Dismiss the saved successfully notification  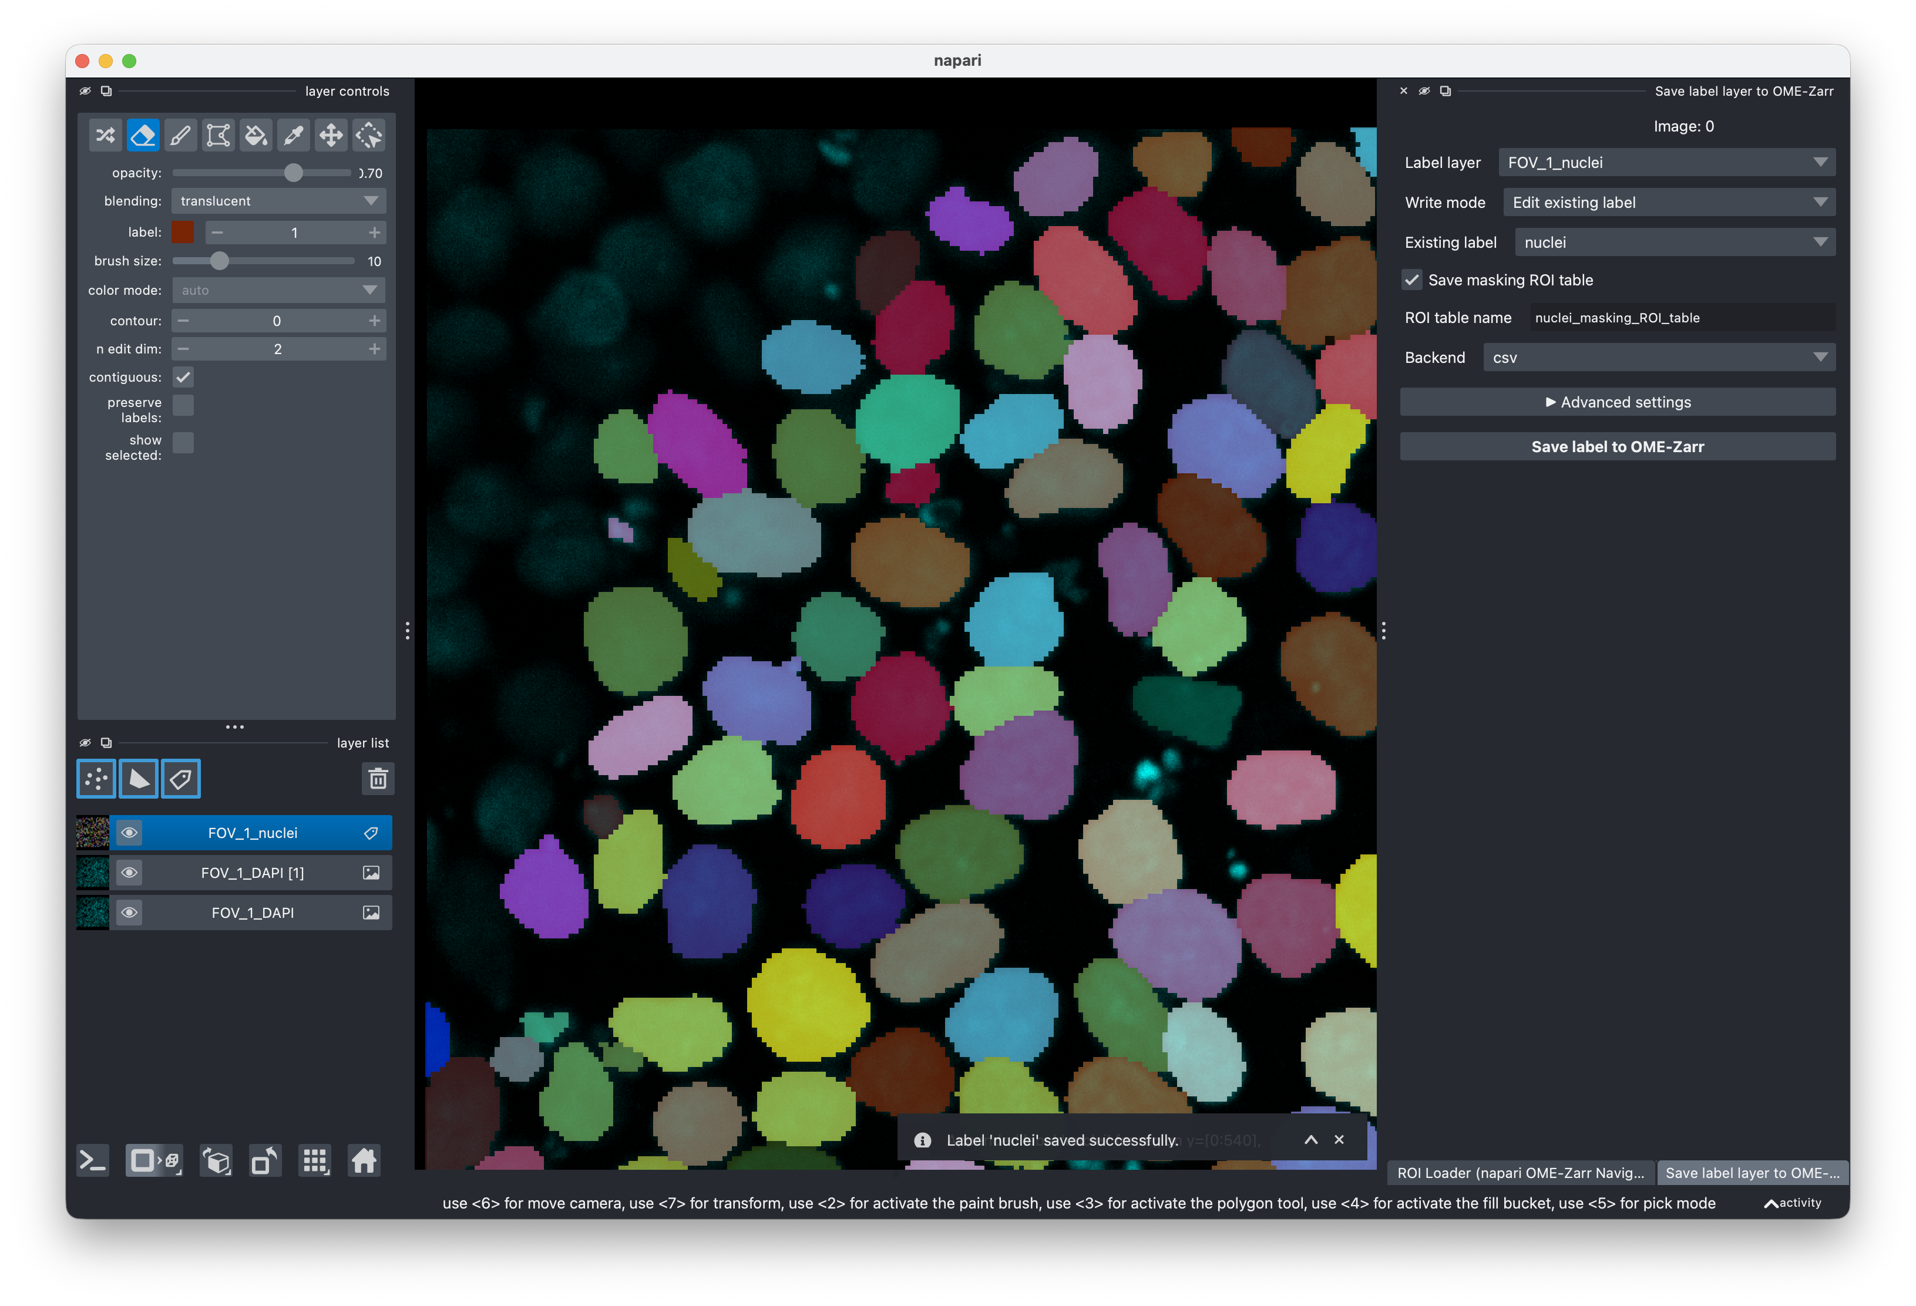1339,1139
